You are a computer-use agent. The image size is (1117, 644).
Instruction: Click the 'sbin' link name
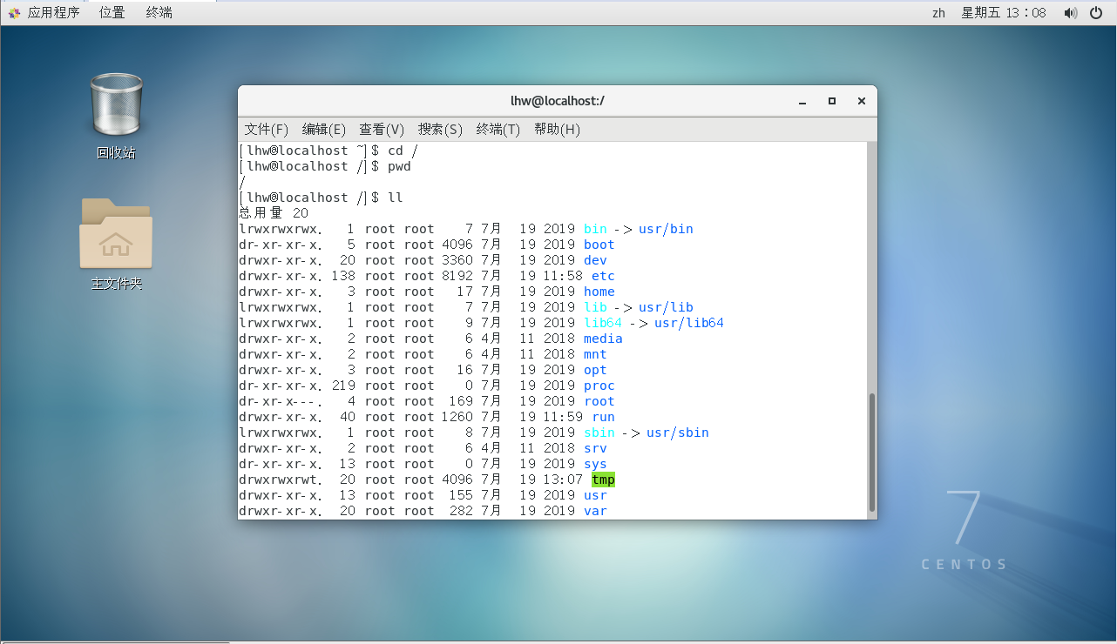(x=599, y=433)
